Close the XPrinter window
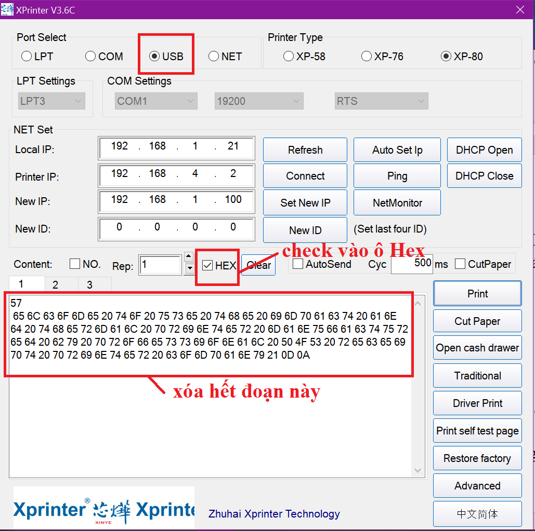This screenshot has width=535, height=531. tap(520, 9)
